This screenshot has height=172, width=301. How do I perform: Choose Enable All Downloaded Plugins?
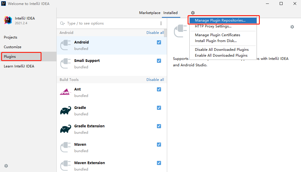pyautogui.click(x=223, y=55)
